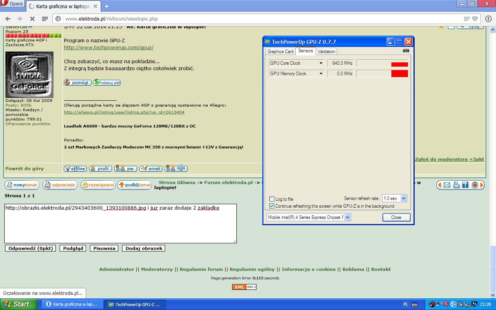Toggle 'Continue refreshing this screen' checkbox
496x310 pixels.
coord(272,206)
